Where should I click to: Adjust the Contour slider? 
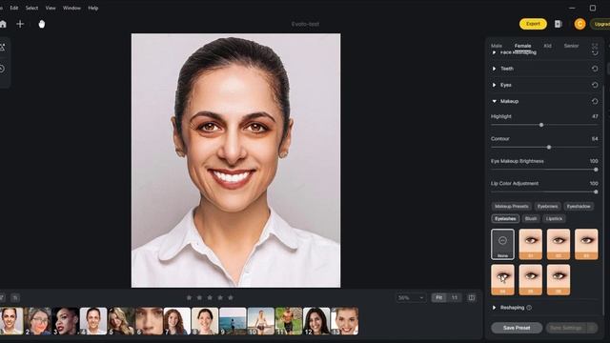544,147
